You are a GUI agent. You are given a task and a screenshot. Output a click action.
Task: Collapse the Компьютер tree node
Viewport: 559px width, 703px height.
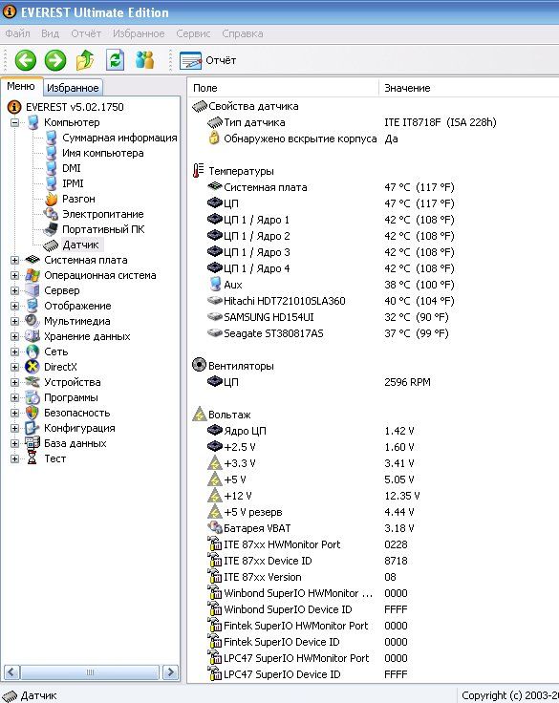14,122
